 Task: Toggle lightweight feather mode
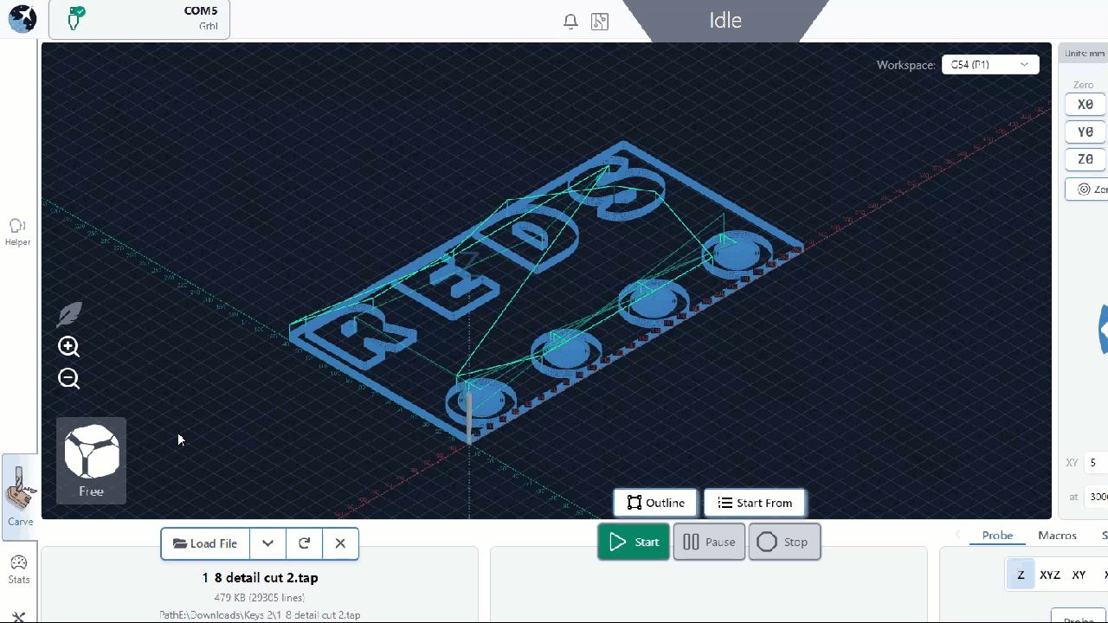(x=69, y=314)
